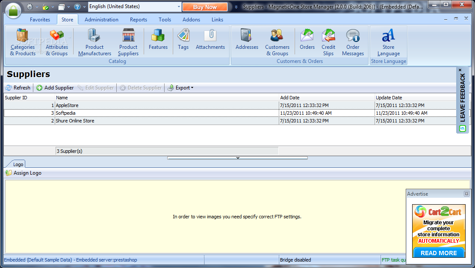Open Product Suppliers

coord(128,42)
